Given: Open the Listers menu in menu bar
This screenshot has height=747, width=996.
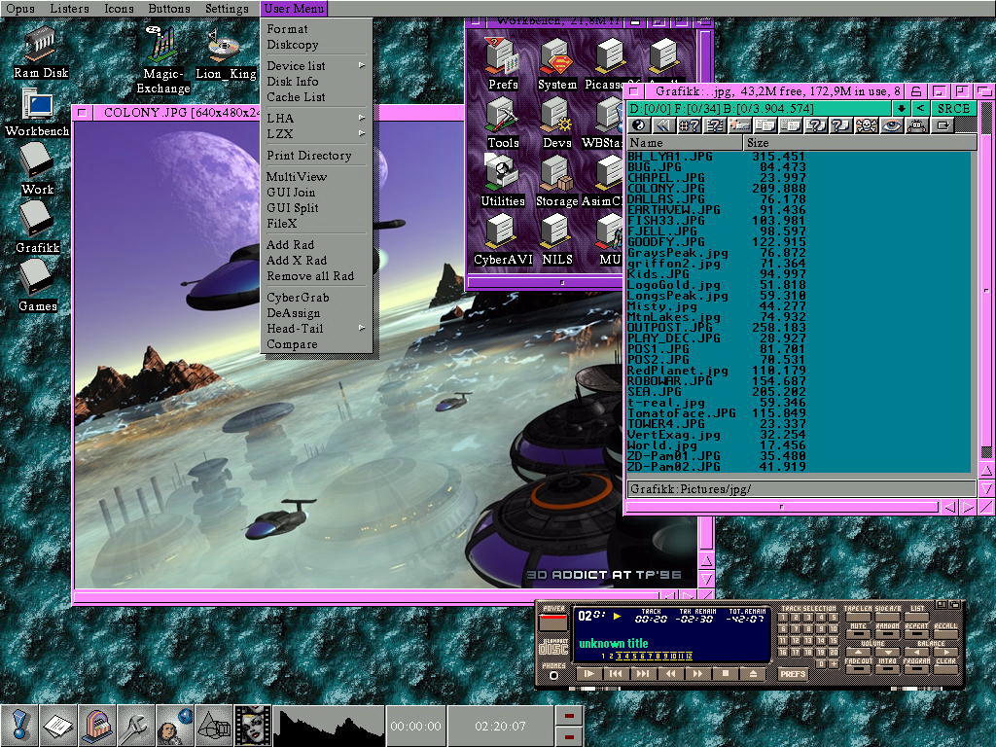Looking at the screenshot, I should (69, 9).
